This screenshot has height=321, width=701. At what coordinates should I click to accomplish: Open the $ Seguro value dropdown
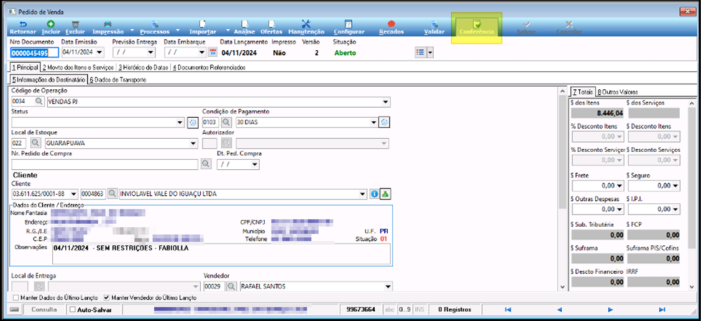(x=676, y=185)
